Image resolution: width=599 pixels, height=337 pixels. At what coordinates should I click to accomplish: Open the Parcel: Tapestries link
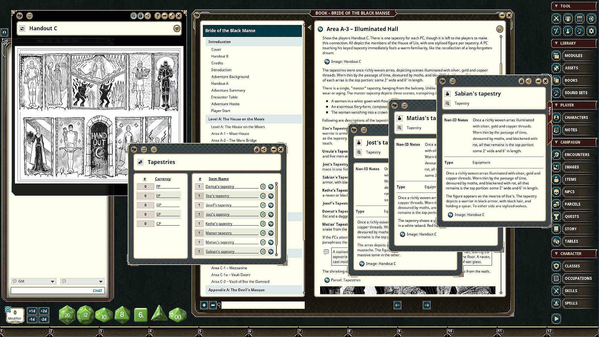[x=345, y=280]
